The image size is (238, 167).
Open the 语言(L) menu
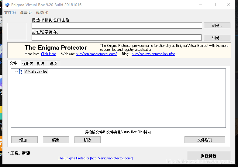tap(26, 12)
